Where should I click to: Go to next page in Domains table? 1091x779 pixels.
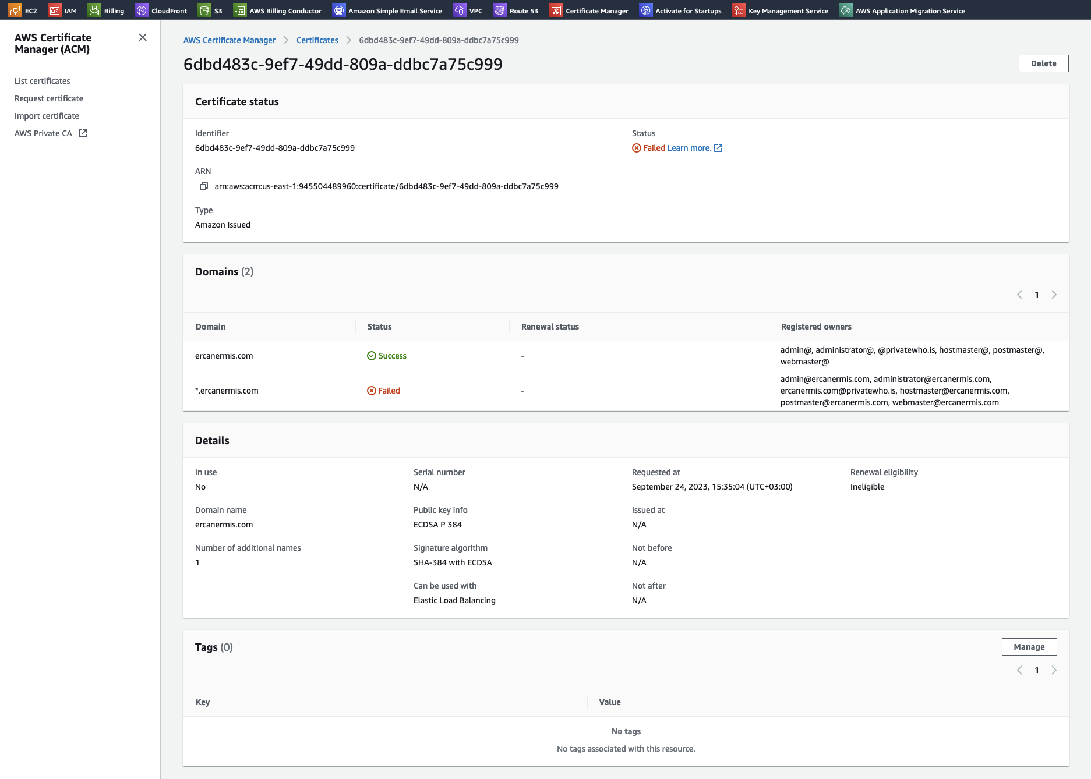1054,295
